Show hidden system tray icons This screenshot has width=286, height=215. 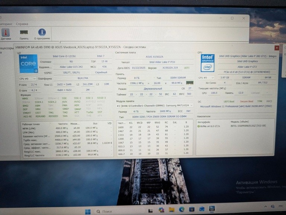(x=266, y=206)
